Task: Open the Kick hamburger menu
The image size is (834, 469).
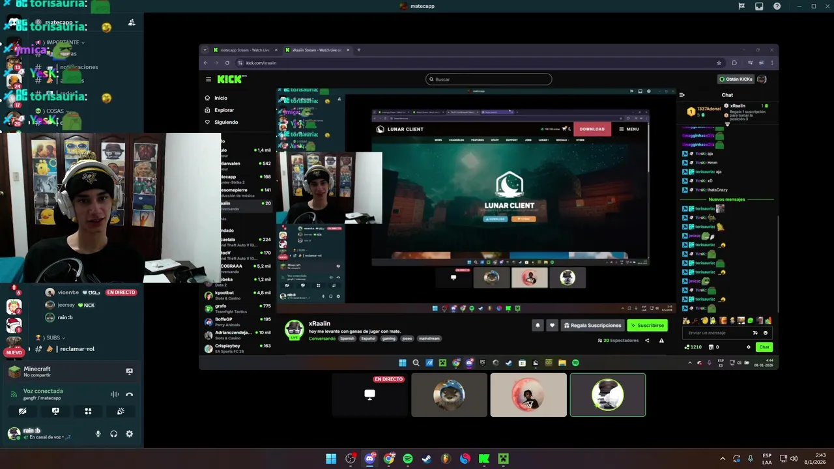Action: pos(208,79)
